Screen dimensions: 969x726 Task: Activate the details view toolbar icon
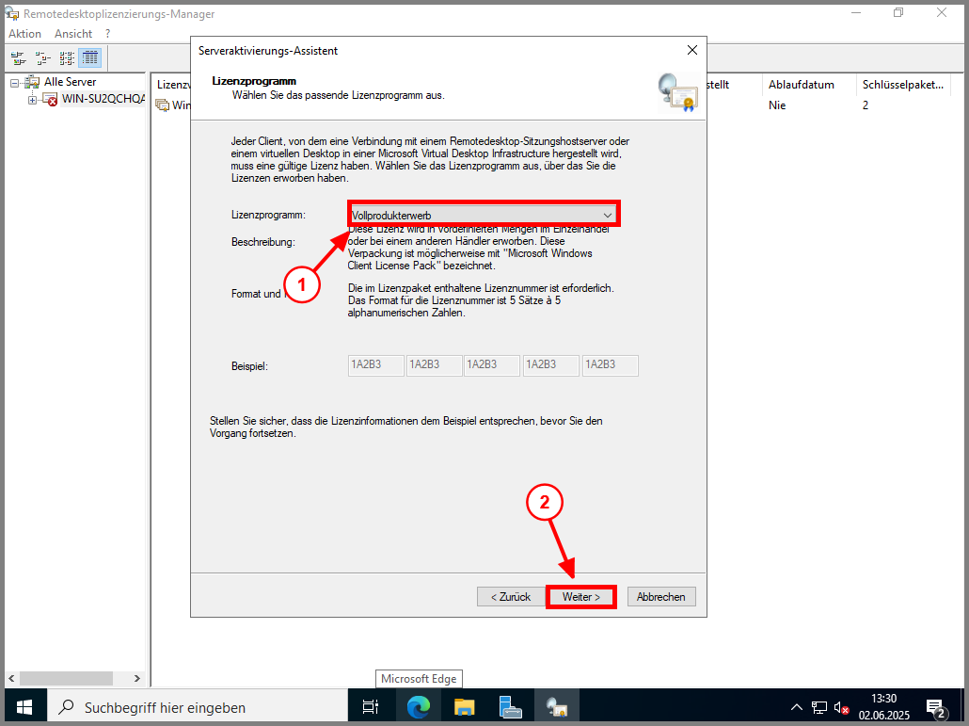tap(90, 57)
